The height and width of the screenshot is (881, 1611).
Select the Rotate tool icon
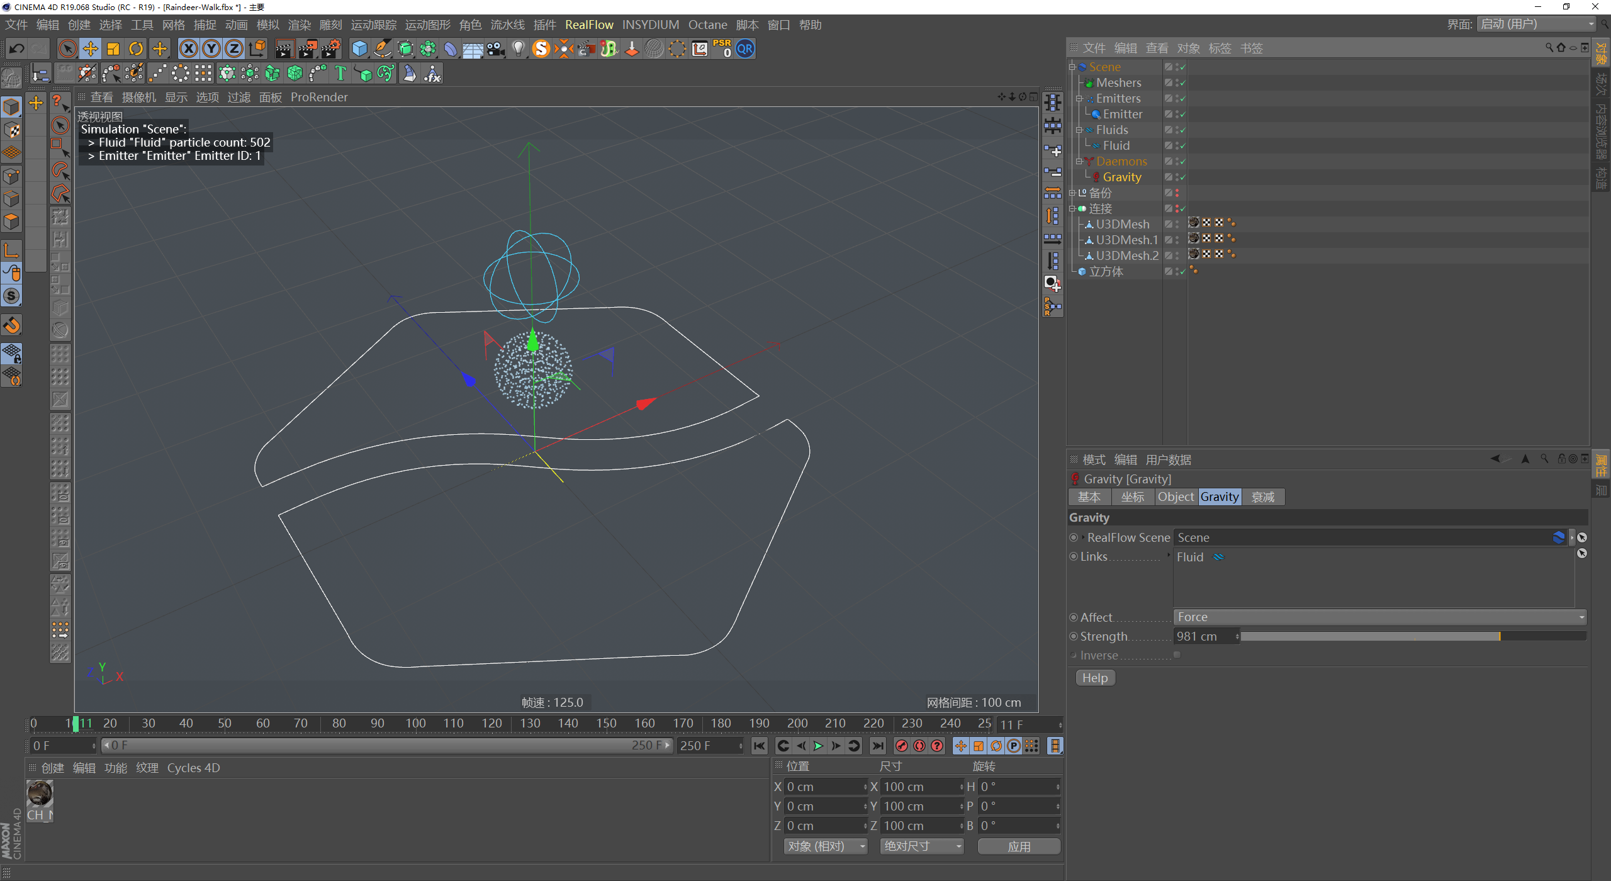(135, 49)
